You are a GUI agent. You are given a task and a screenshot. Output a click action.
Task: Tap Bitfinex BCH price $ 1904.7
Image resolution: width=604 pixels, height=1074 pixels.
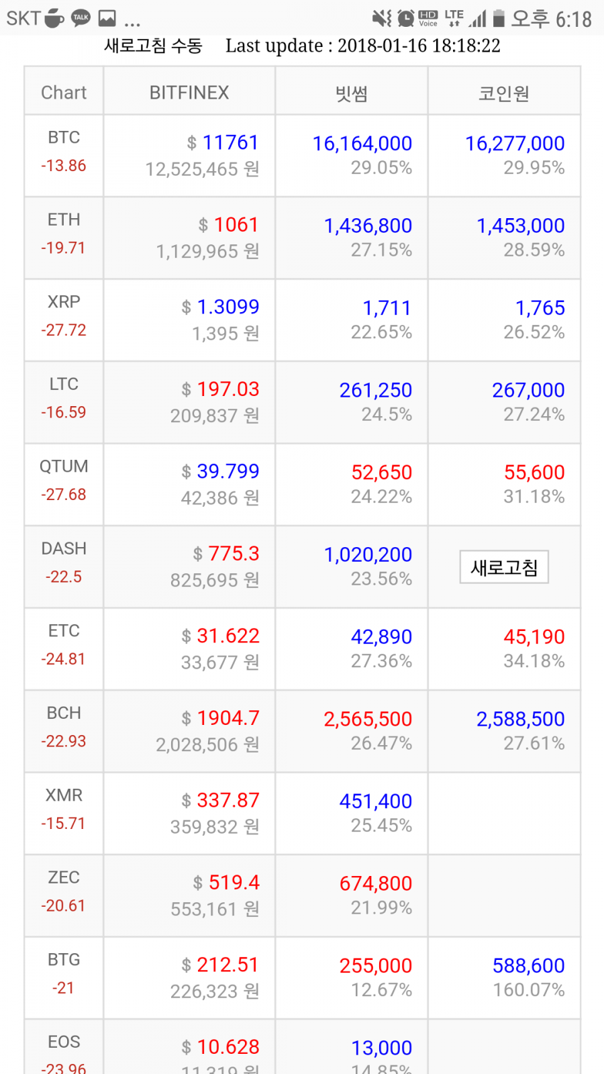point(220,718)
